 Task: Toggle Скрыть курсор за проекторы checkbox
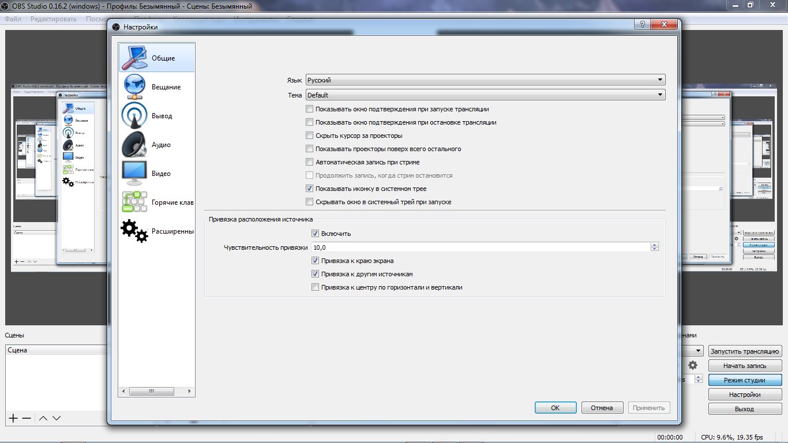310,136
